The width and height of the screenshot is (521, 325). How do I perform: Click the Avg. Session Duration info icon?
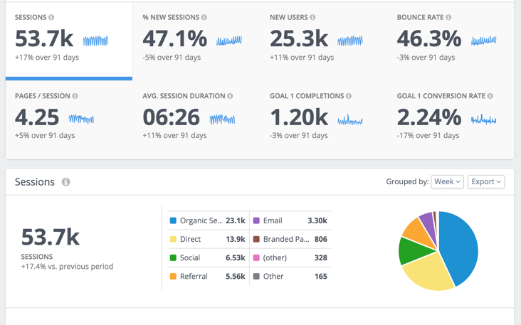230,96
